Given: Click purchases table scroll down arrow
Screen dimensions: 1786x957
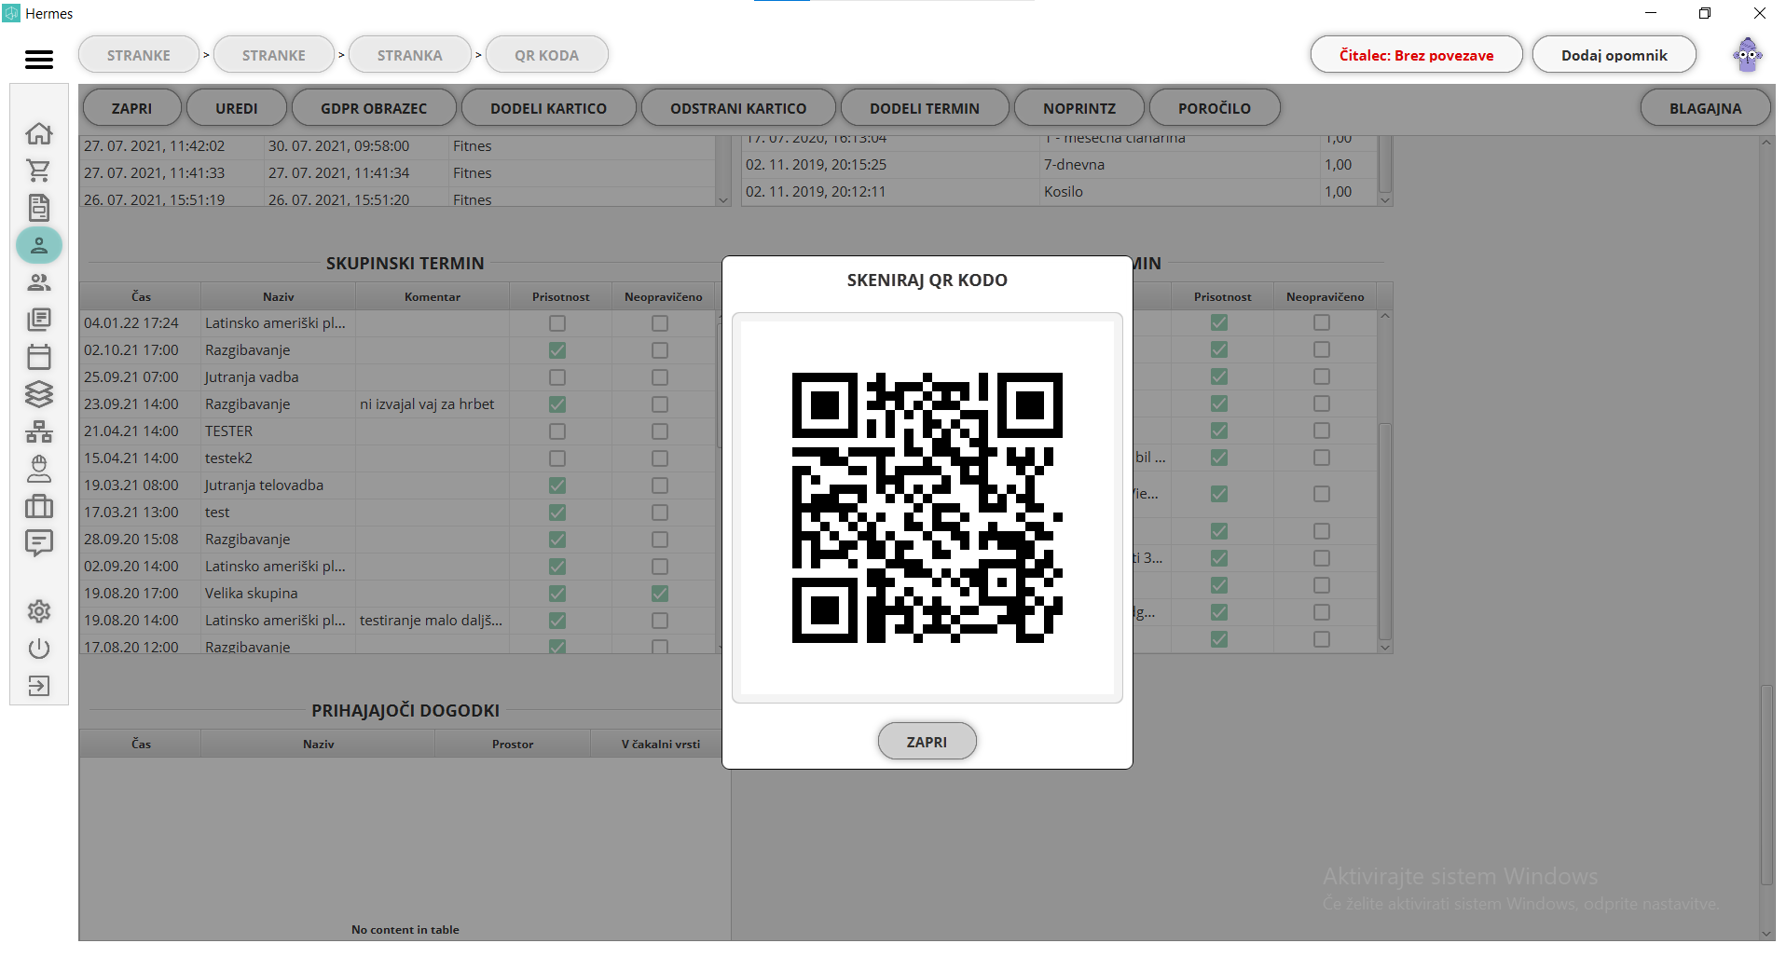Looking at the screenshot, I should coord(1385,199).
